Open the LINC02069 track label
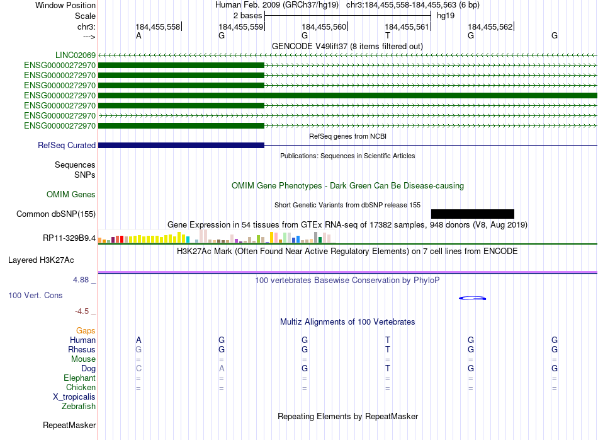The image size is (598, 440). coord(76,55)
